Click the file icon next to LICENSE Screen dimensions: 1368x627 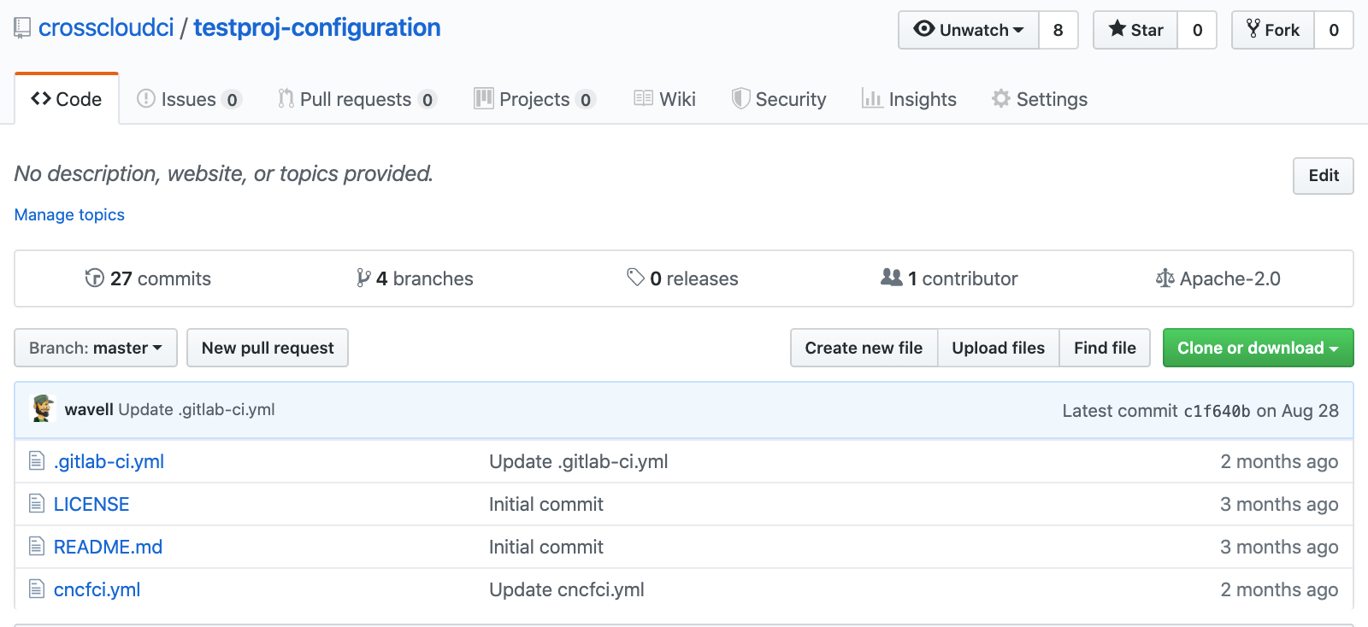(x=37, y=504)
